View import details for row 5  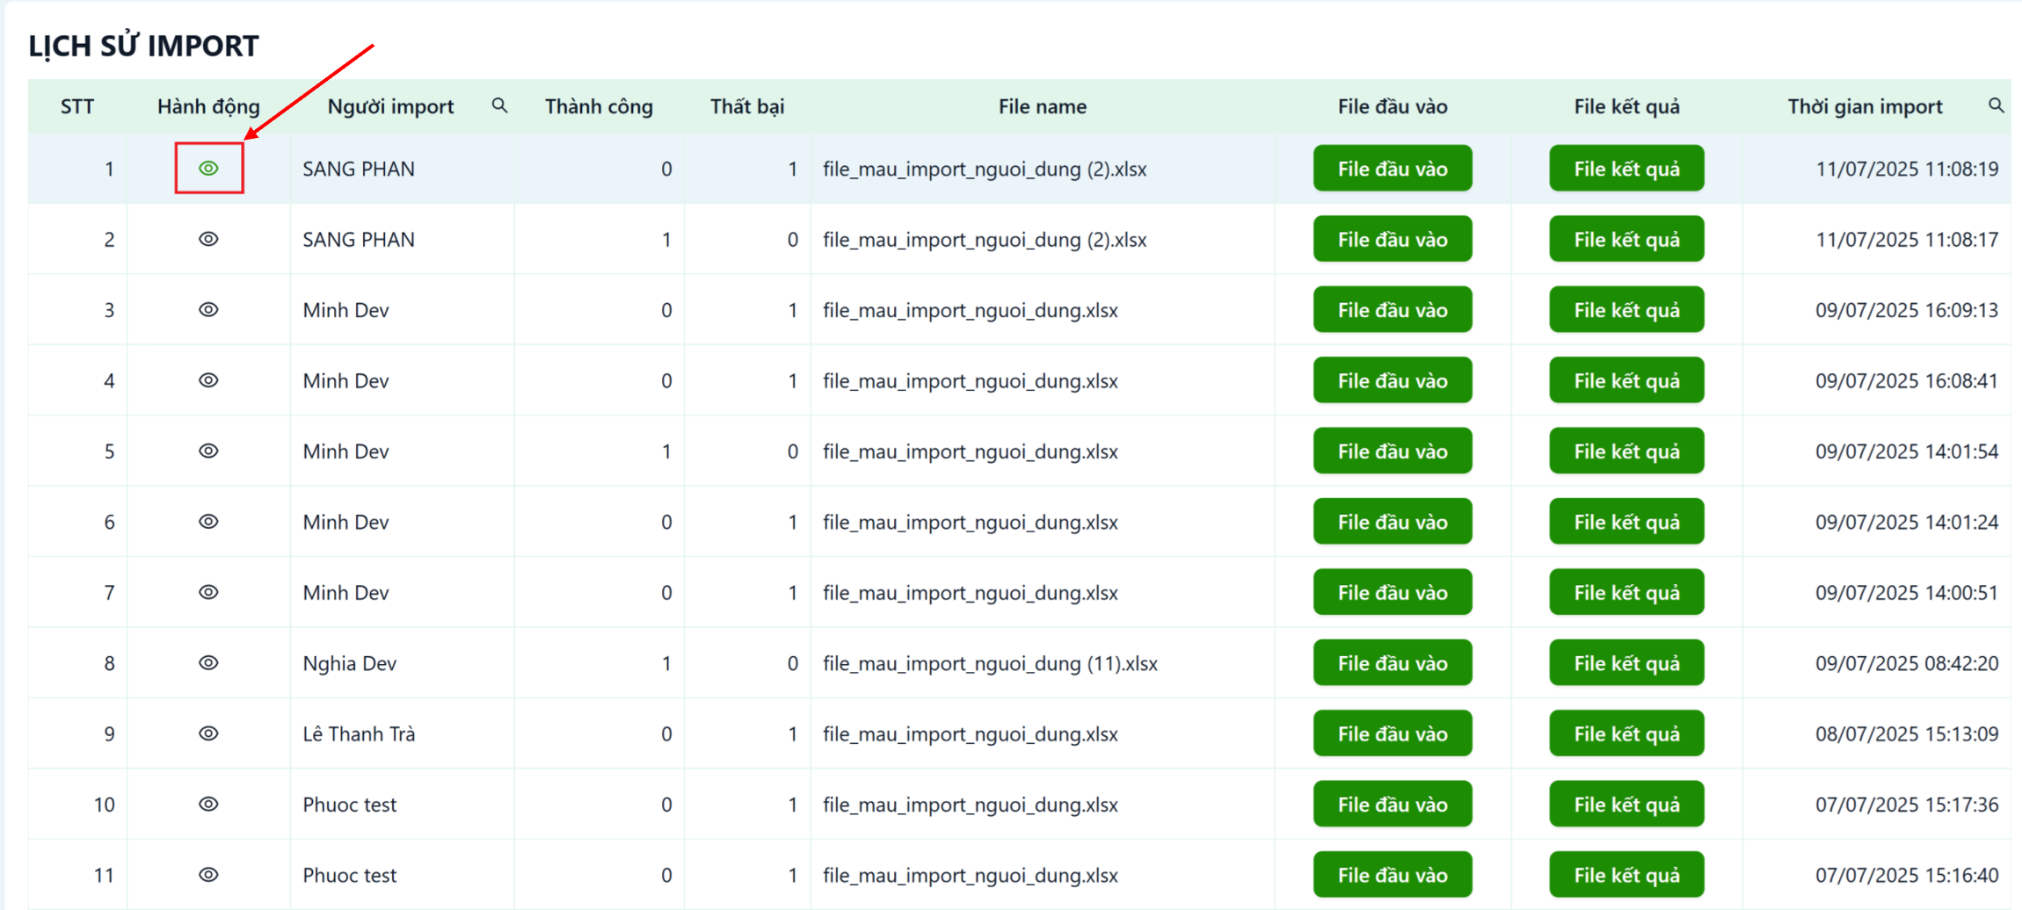(x=208, y=451)
